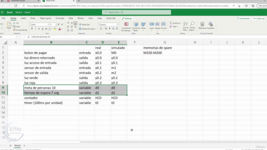
Task: Expand the borders dropdown arrow
Action: (x=52, y=29)
